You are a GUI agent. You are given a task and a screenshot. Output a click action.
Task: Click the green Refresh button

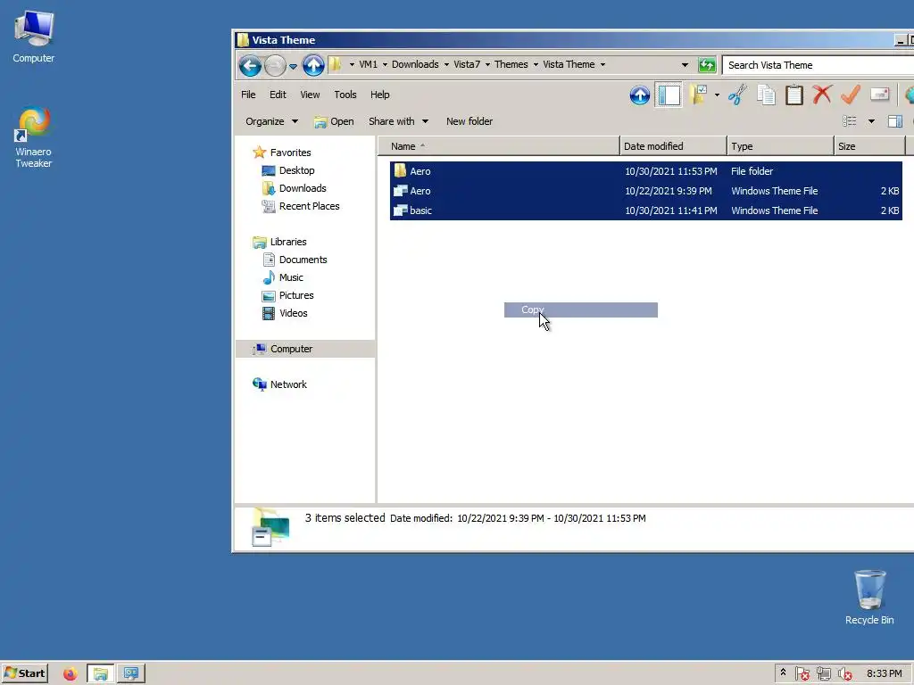click(707, 64)
